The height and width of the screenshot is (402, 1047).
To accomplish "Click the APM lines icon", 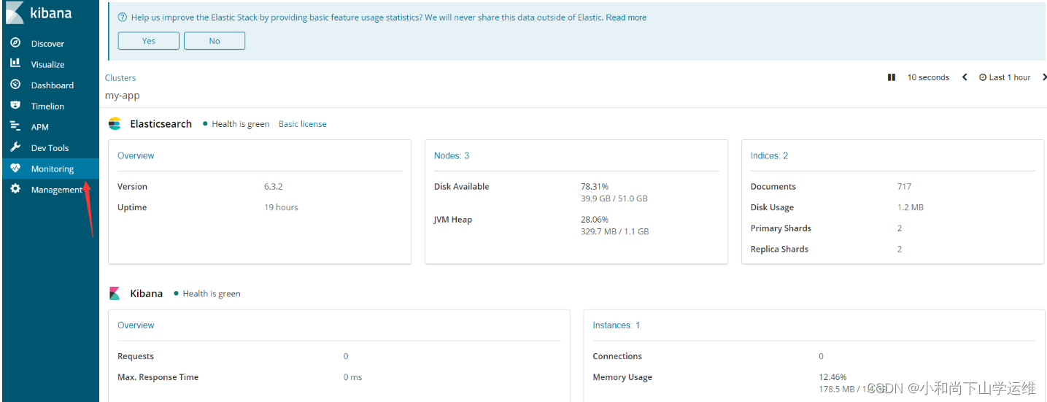I will pyautogui.click(x=15, y=126).
